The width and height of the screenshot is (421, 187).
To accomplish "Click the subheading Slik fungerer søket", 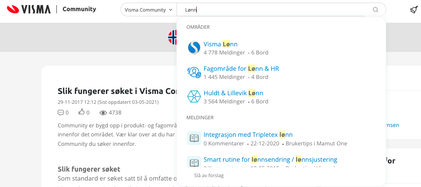I will coord(89,169).
